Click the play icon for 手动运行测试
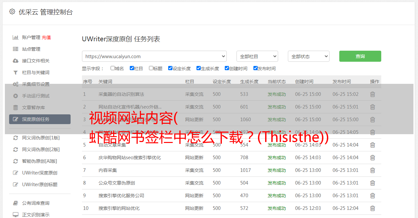The width and height of the screenshot is (418, 218). (x=15, y=96)
